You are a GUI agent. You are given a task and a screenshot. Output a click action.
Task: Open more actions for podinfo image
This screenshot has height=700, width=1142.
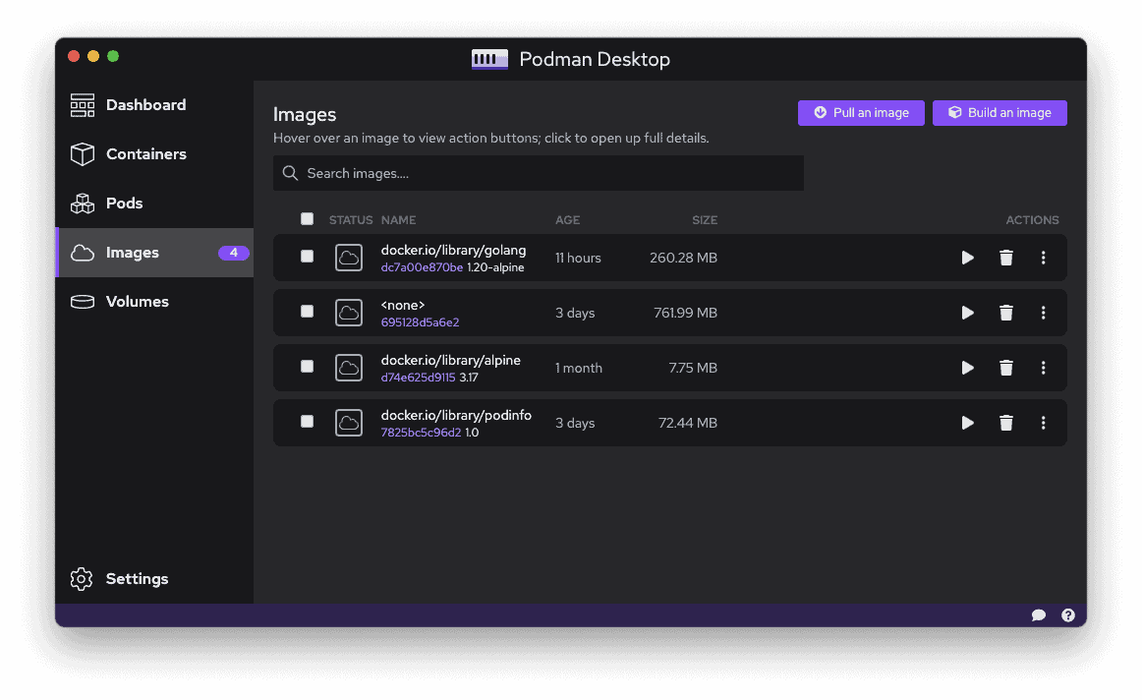(1043, 423)
